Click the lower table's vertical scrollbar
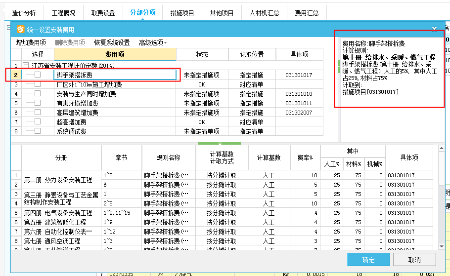Image resolution: width=450 pixels, height=276 pixels. [442, 197]
